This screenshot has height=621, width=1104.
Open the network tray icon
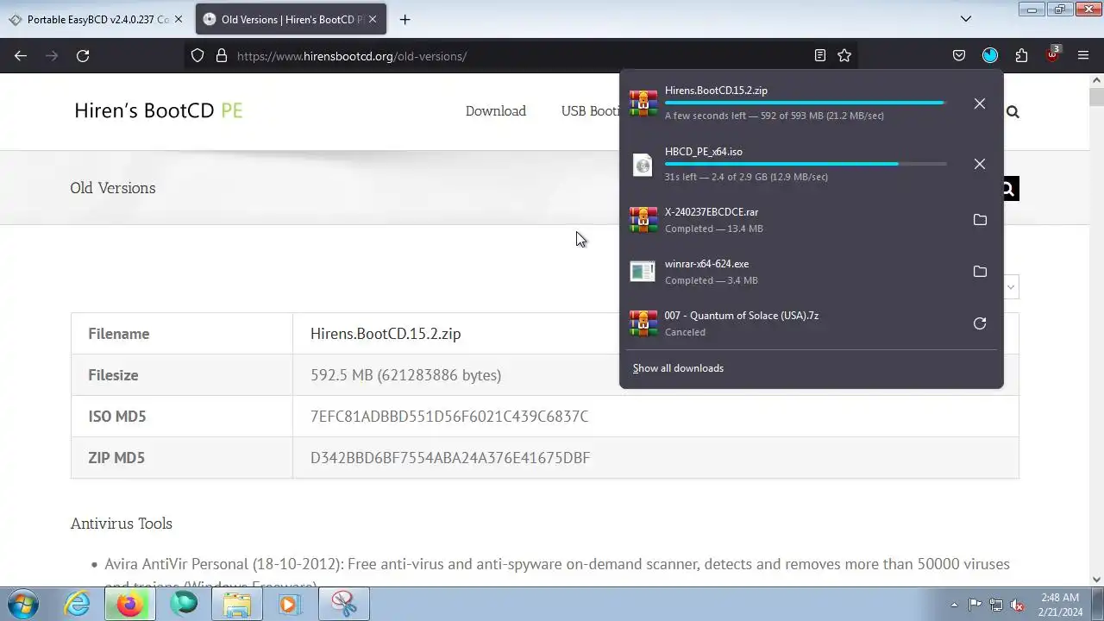click(996, 605)
